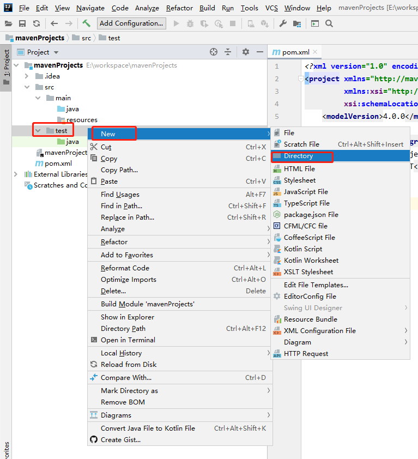Screen dimensions: 418x459
Task: Click the Stop square icon
Action: click(233, 23)
